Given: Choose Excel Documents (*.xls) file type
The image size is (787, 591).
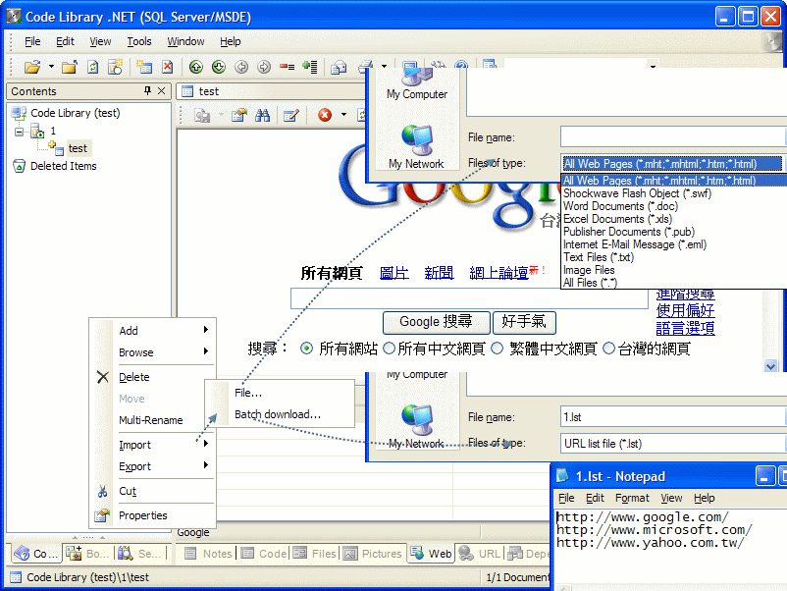Looking at the screenshot, I should (617, 219).
